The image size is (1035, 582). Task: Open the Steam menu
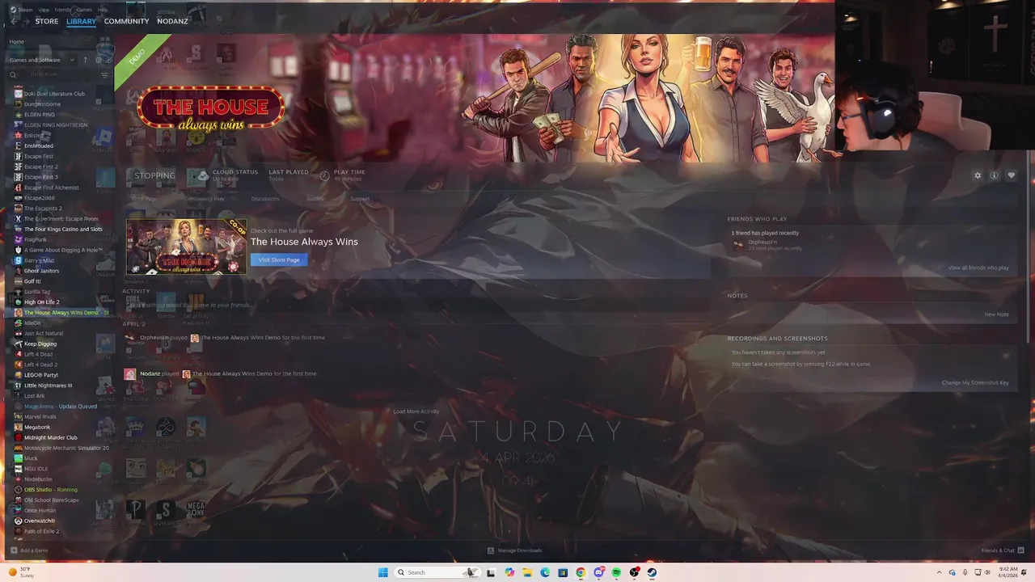[24, 10]
